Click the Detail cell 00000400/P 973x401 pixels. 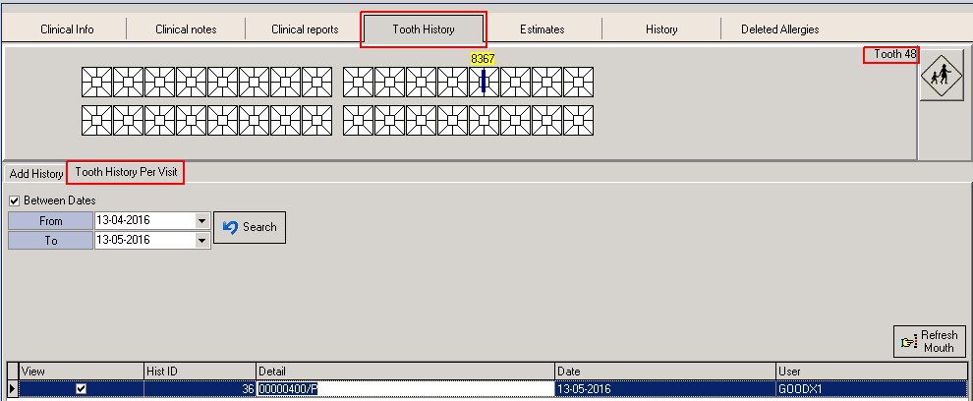click(405, 389)
